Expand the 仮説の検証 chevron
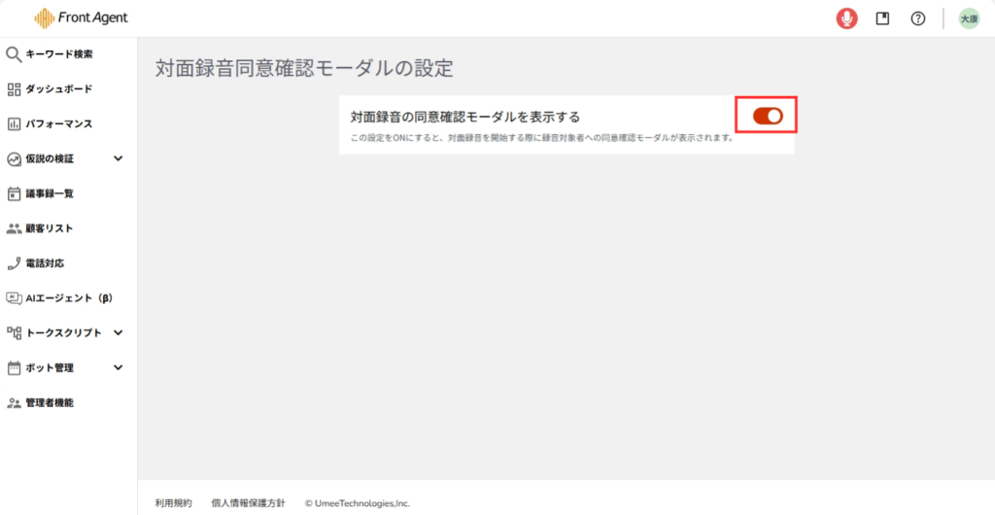This screenshot has width=995, height=515. pos(119,158)
